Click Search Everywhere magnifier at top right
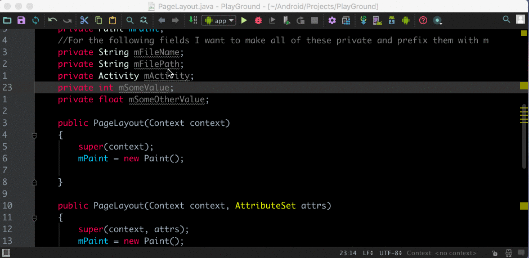Screen dimensions: 529x258 (x=506, y=19)
